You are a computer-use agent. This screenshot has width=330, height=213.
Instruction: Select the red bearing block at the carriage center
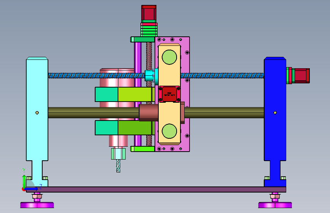click(x=169, y=94)
